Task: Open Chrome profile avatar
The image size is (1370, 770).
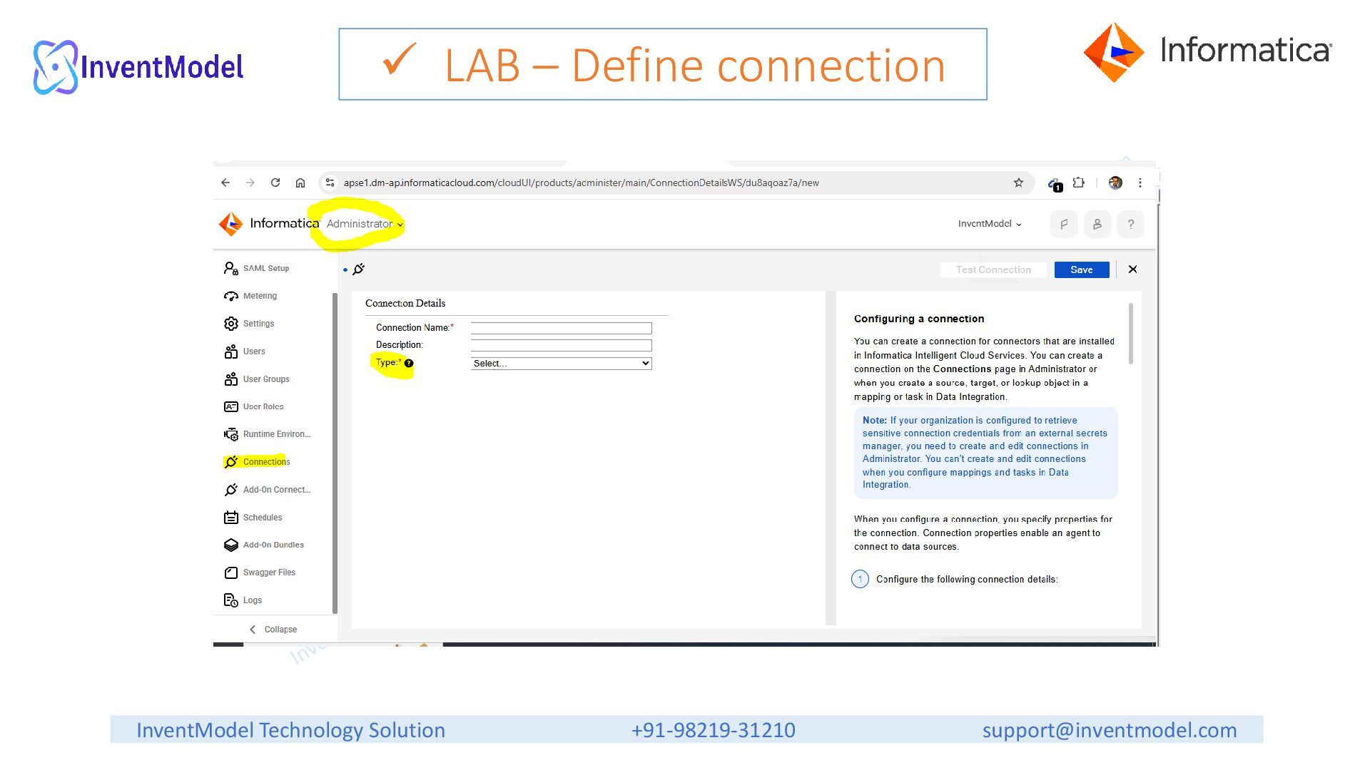Action: 1116,183
